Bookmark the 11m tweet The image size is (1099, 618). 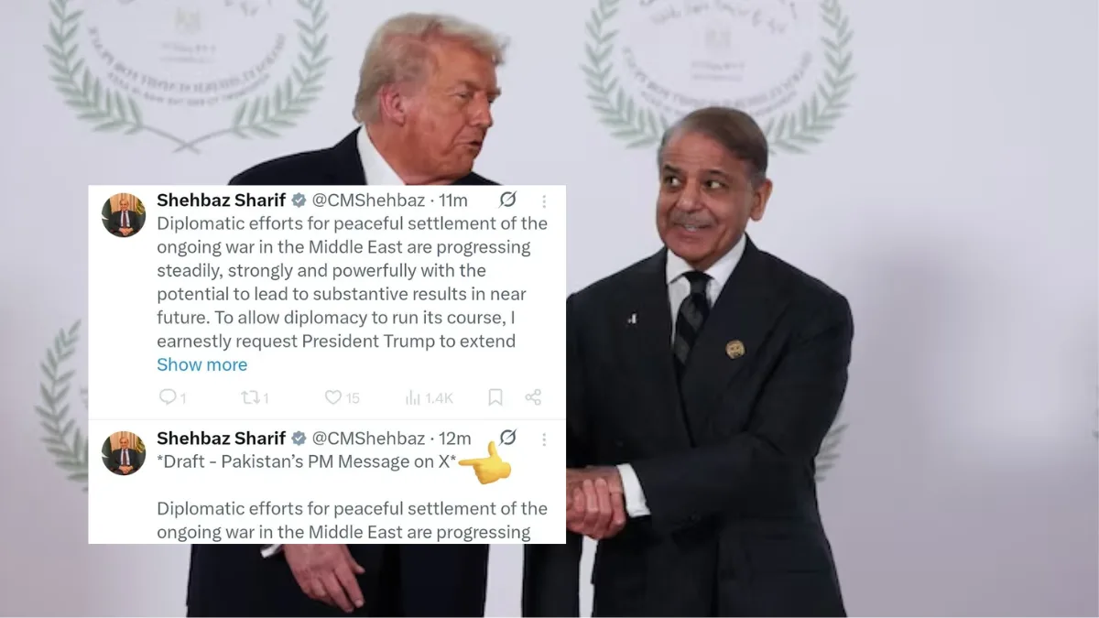pyautogui.click(x=495, y=397)
